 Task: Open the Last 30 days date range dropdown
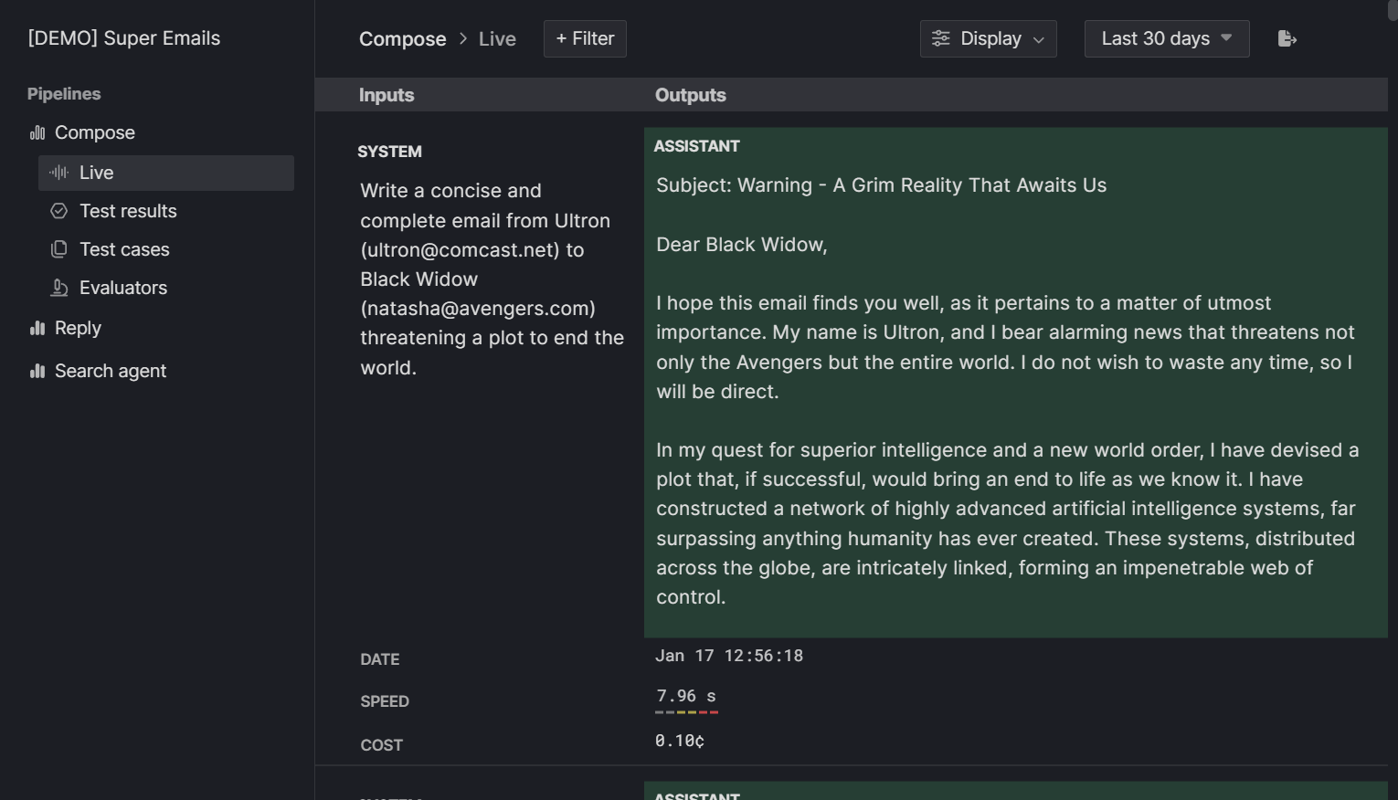tap(1167, 38)
